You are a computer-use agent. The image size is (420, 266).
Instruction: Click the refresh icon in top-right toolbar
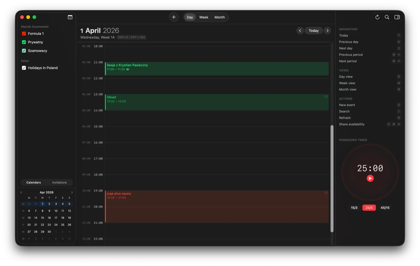(x=377, y=17)
